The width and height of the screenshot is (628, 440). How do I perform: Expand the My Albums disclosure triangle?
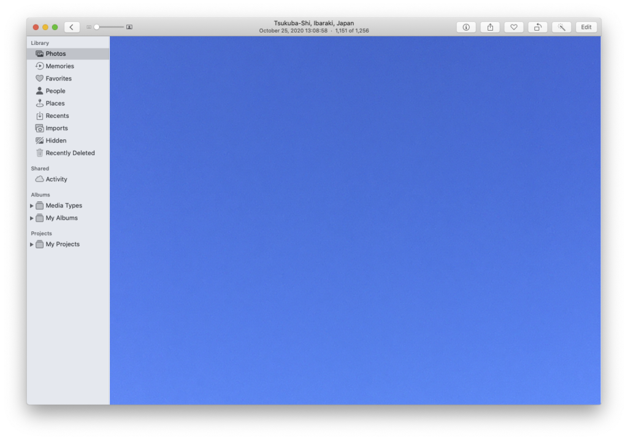coord(32,218)
